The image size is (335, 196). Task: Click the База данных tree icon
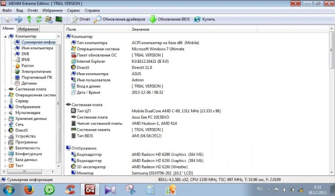click(11, 160)
